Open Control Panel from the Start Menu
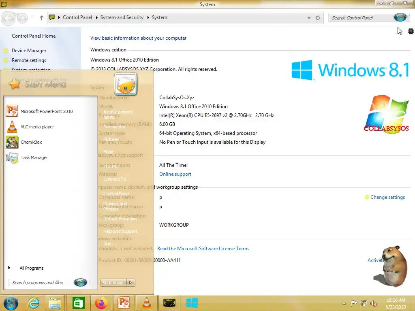 [x=116, y=194]
